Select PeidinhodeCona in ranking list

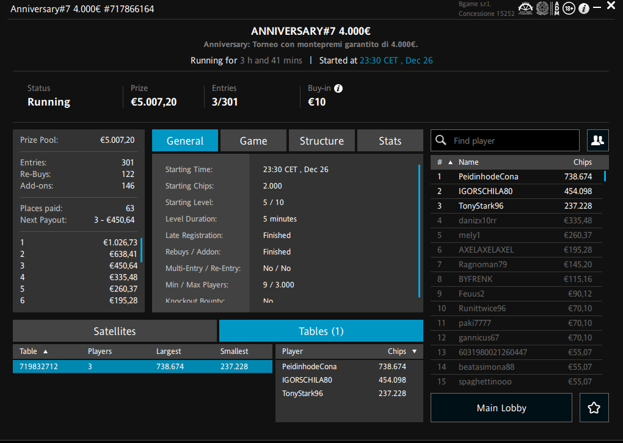click(517, 176)
